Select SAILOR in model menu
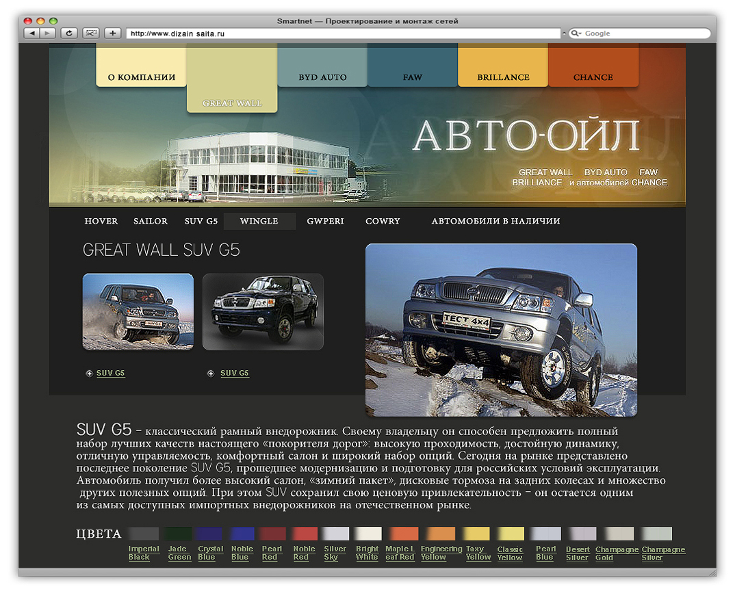 (151, 221)
